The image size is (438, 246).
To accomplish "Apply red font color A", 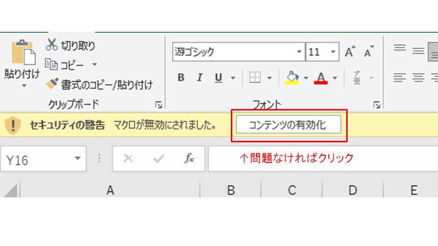I will pos(321,78).
